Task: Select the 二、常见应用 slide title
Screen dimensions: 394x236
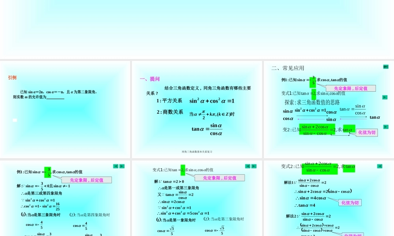Action: click(288, 68)
